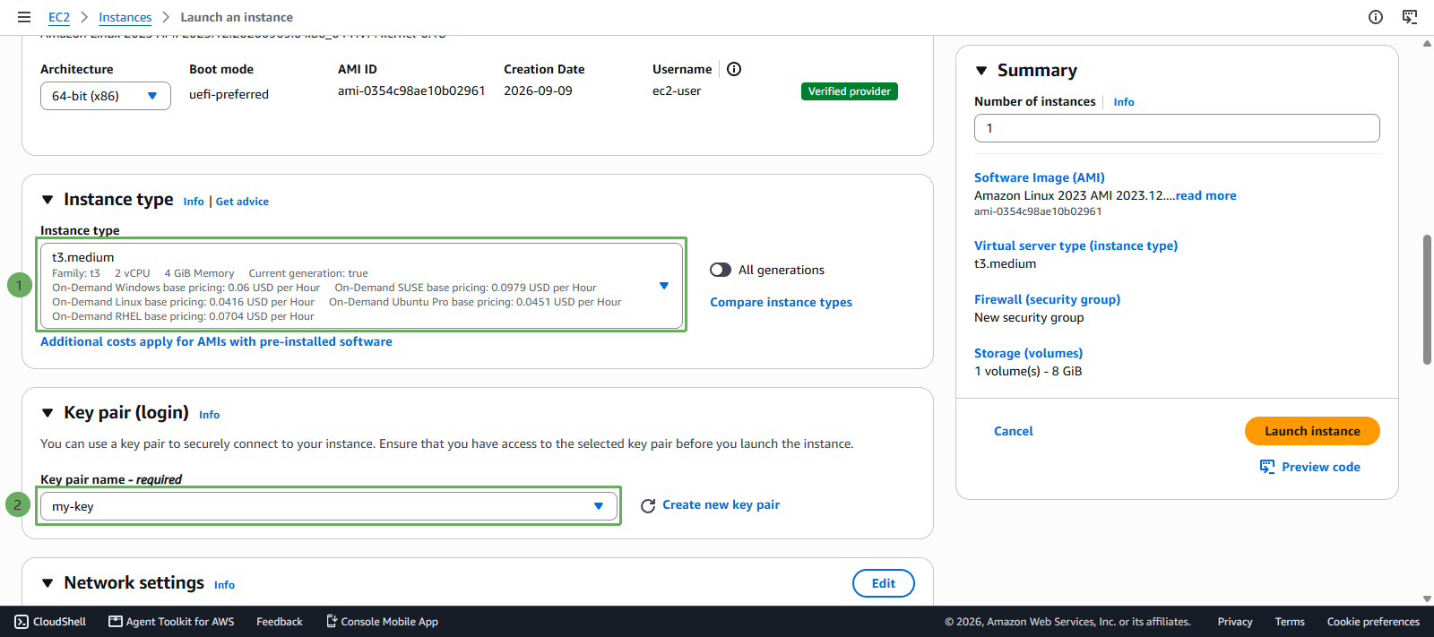Collapse the Network settings section
This screenshot has width=1434, height=637.
click(48, 583)
